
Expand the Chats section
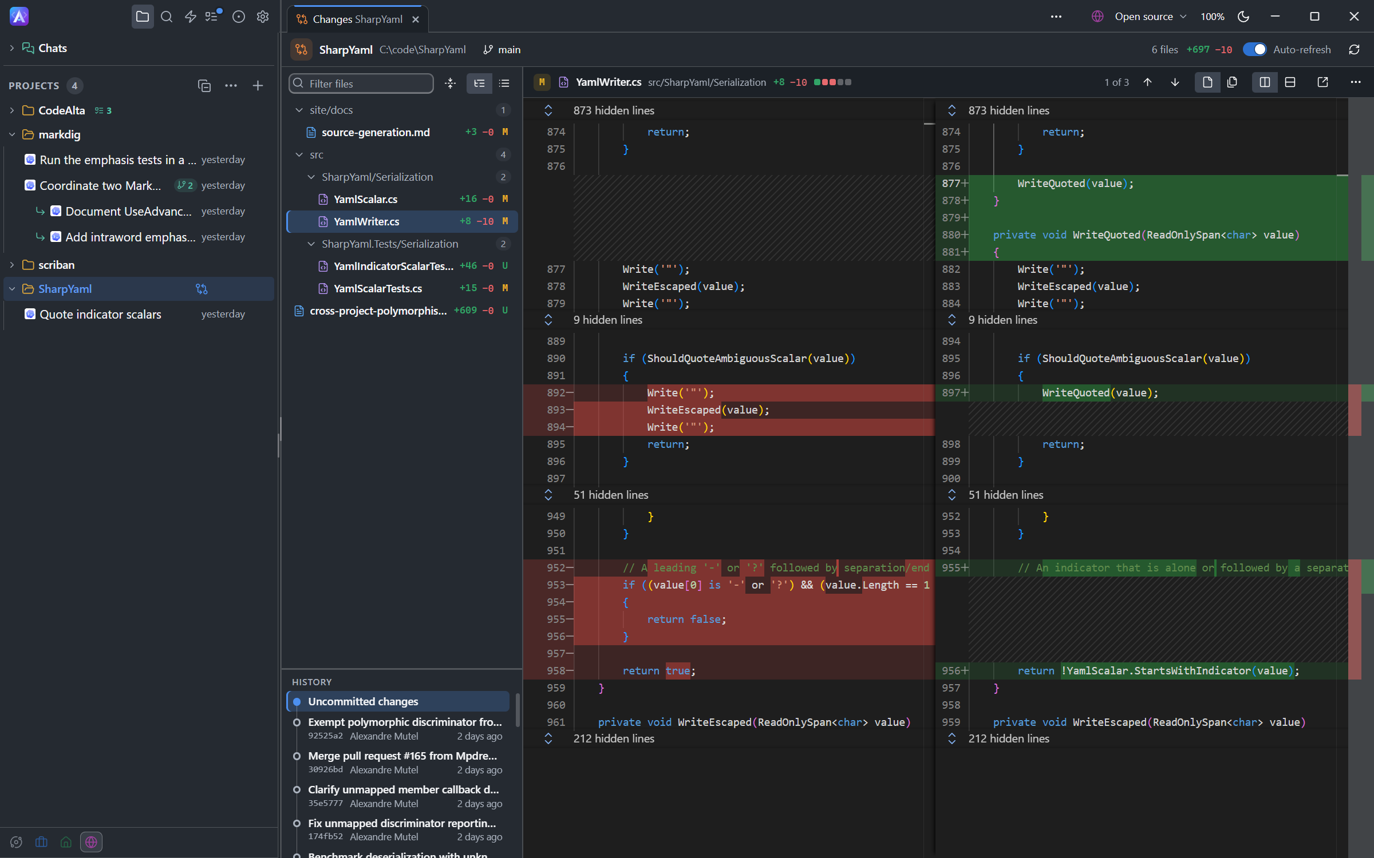(12, 48)
